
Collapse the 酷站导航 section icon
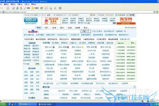point(134,87)
